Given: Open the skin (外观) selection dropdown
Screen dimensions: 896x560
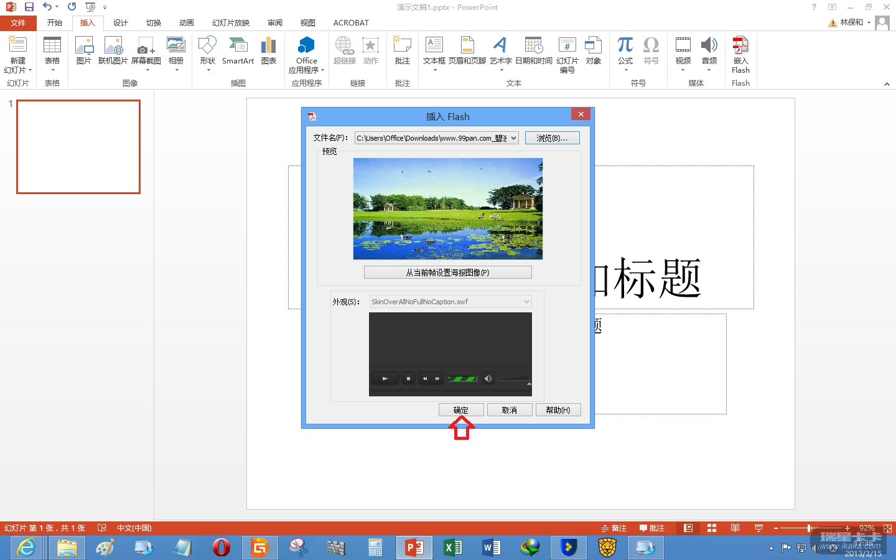Looking at the screenshot, I should pyautogui.click(x=526, y=302).
